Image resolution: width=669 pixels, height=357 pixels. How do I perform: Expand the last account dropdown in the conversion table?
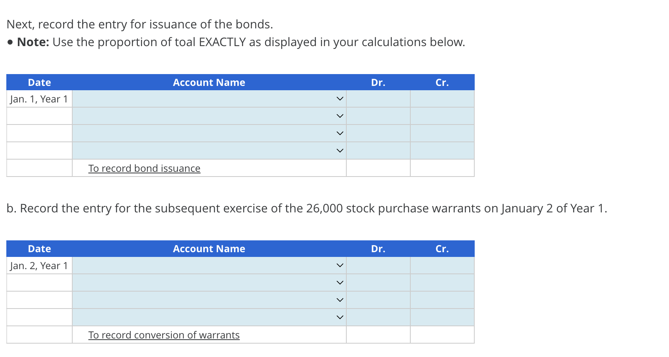tap(340, 316)
